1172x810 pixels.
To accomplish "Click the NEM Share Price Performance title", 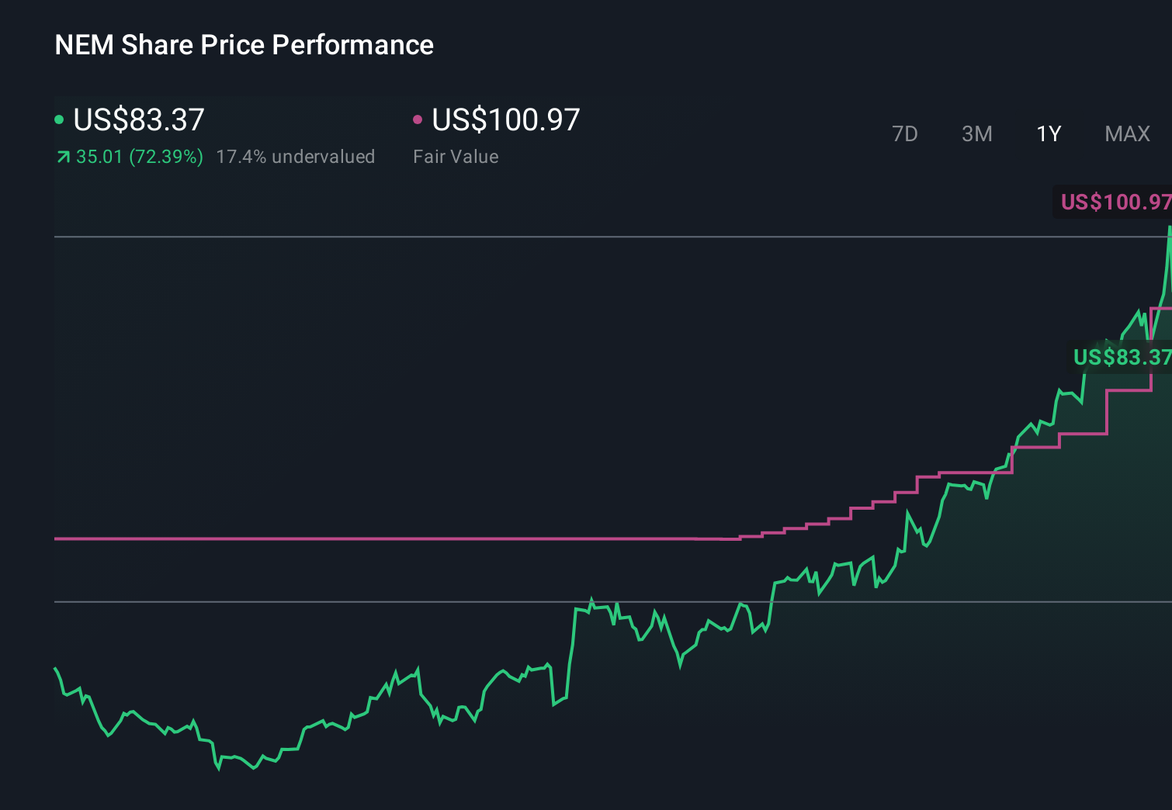I will tap(244, 45).
